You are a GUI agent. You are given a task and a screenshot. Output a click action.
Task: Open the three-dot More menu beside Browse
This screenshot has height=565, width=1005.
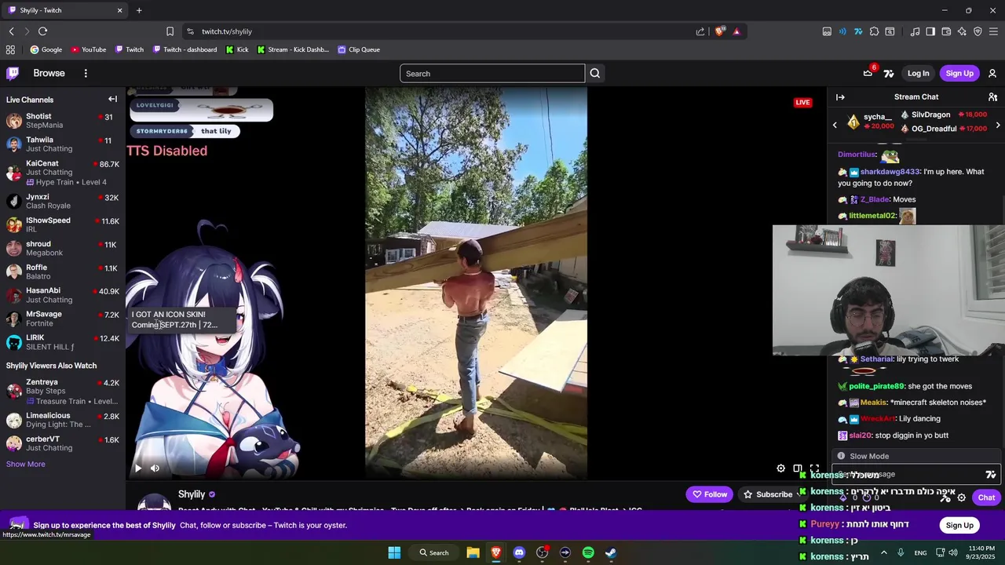pyautogui.click(x=86, y=73)
